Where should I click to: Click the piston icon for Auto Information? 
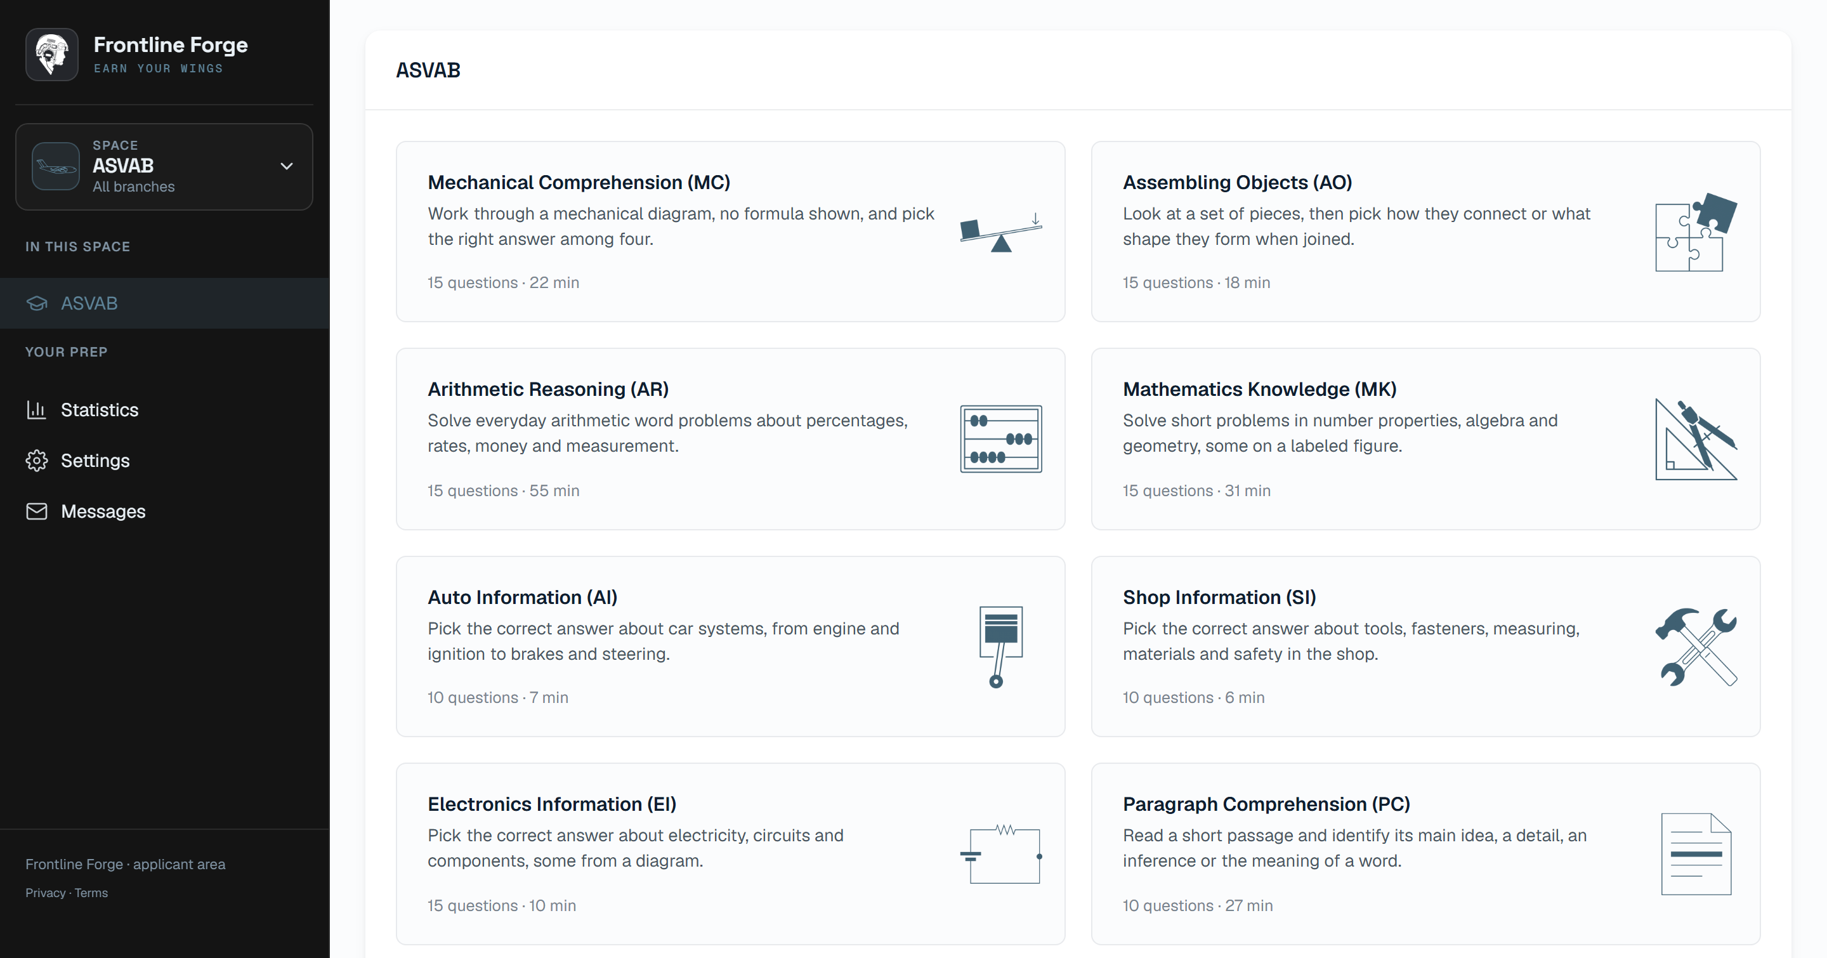1001,646
